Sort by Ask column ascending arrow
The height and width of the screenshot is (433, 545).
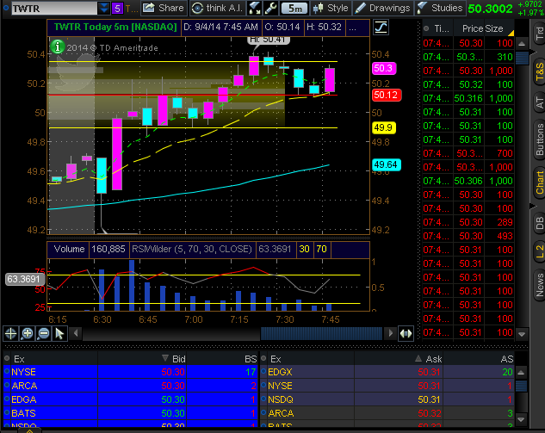pos(418,358)
